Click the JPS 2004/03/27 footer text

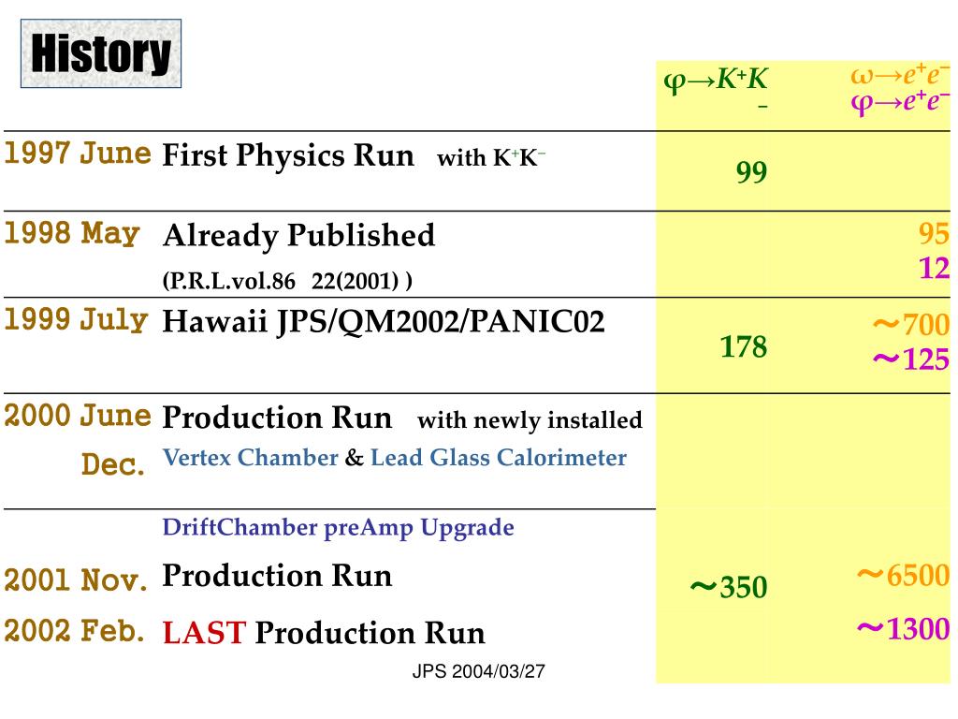(478, 671)
